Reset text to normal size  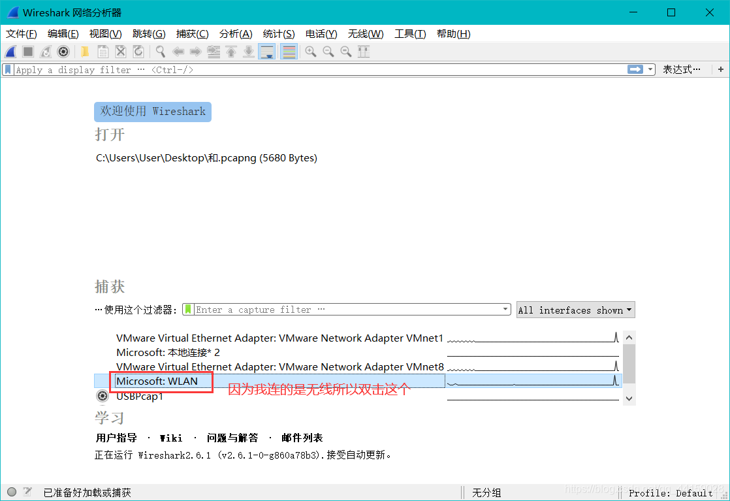(346, 52)
